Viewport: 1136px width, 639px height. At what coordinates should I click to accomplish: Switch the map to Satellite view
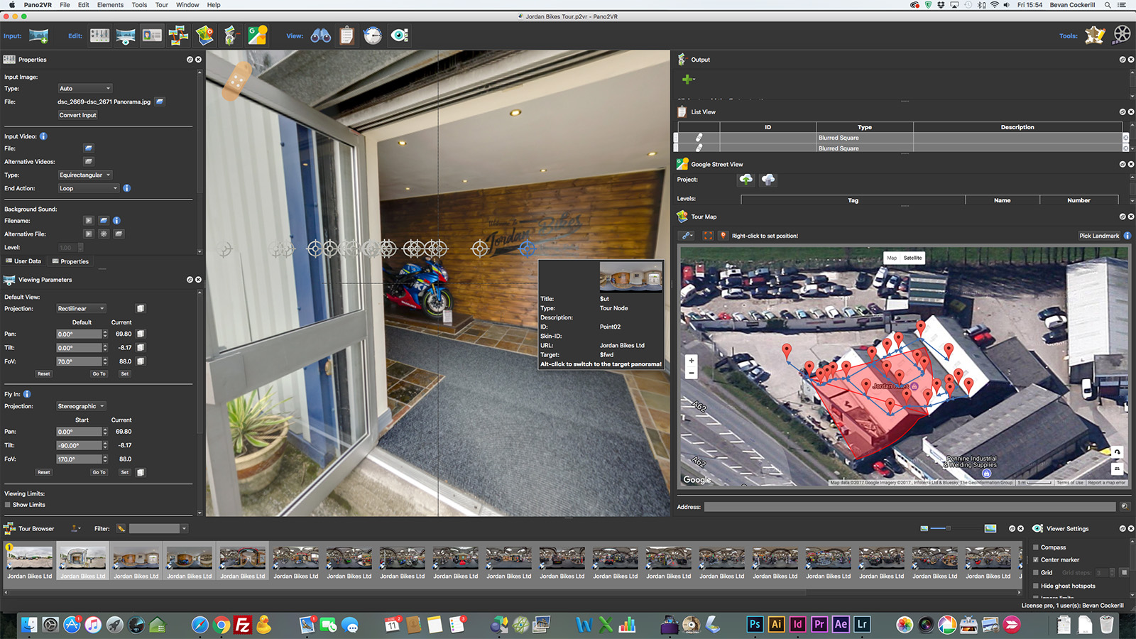912,258
